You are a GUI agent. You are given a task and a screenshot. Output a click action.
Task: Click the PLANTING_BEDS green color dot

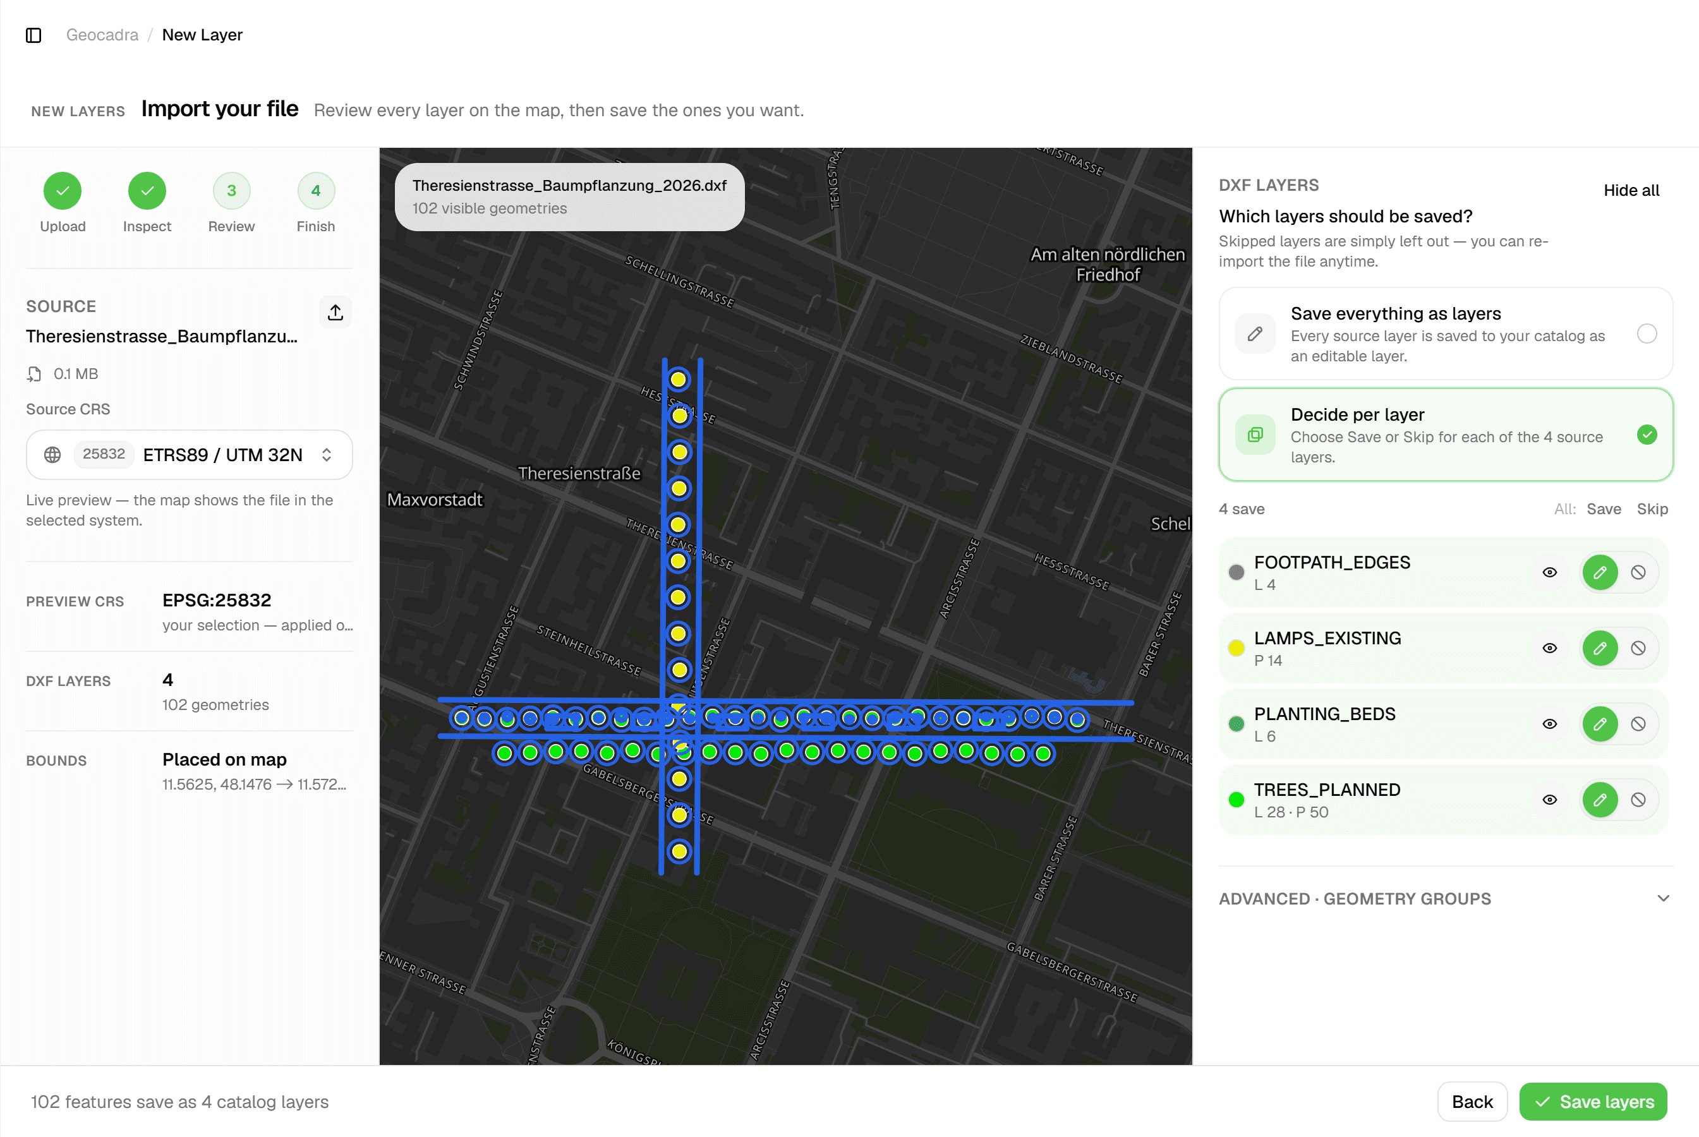pyautogui.click(x=1236, y=724)
